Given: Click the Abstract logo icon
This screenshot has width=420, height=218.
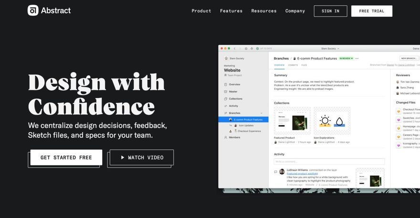Looking at the screenshot, I should (33, 10).
